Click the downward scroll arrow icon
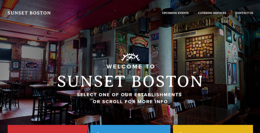The width and height of the screenshot is (260, 133). point(130,113)
